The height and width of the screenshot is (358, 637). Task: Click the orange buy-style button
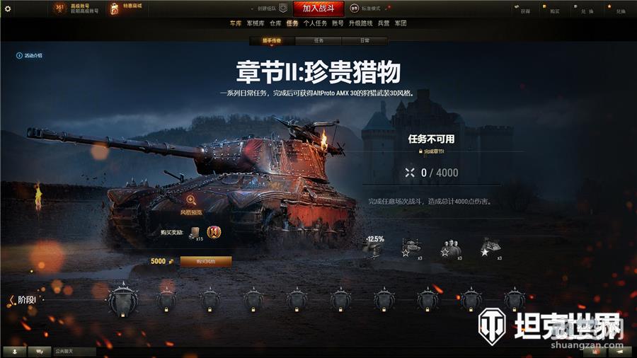coord(206,261)
